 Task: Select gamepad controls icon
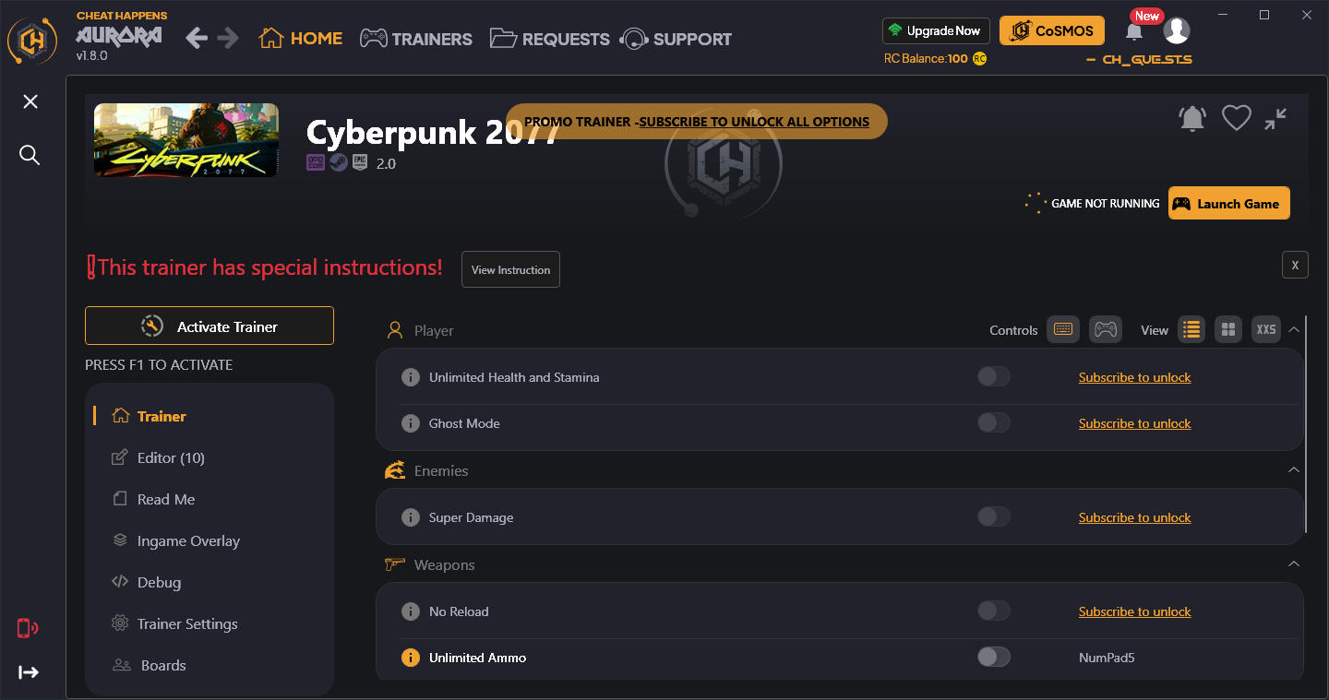tap(1106, 329)
